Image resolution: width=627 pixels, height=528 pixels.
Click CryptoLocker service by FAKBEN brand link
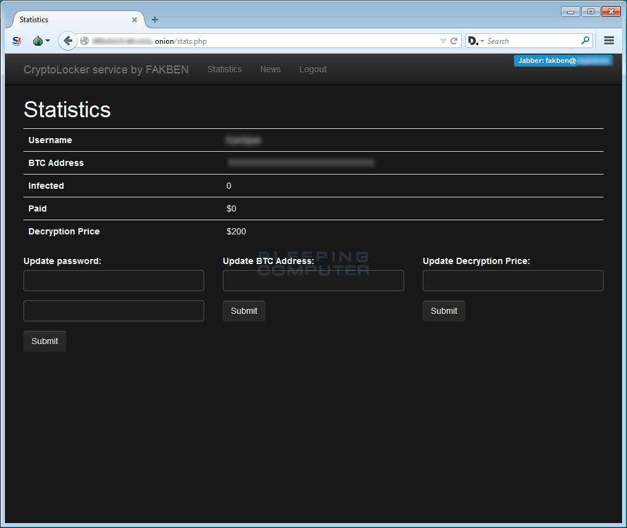coord(106,70)
